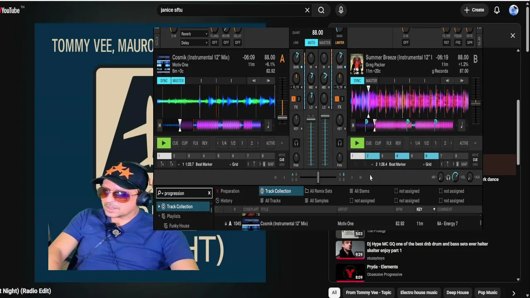The image size is (530, 298).
Task: Collapse deck B advanced panel chevron
Action: [x=475, y=143]
